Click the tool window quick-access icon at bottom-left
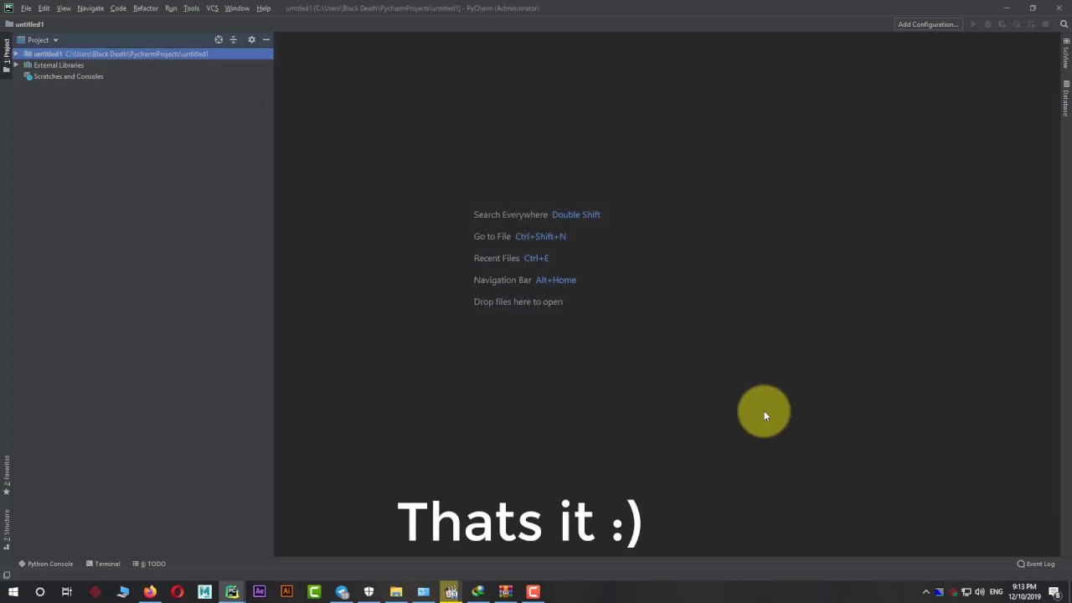1072x603 pixels. click(x=7, y=575)
